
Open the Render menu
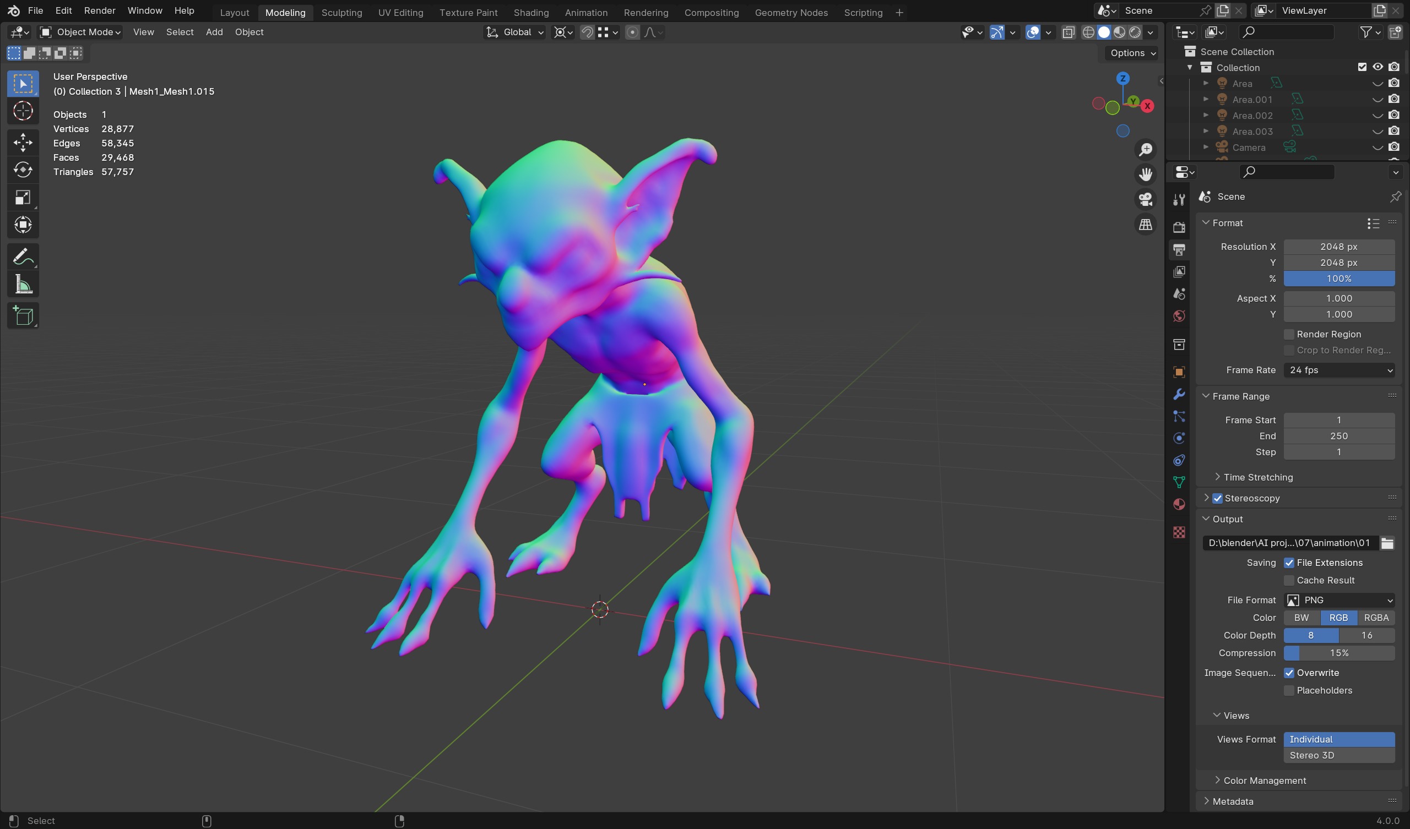click(x=100, y=10)
